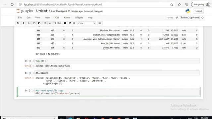Click the Logout button
The image size is (212, 119).
(x=199, y=11)
